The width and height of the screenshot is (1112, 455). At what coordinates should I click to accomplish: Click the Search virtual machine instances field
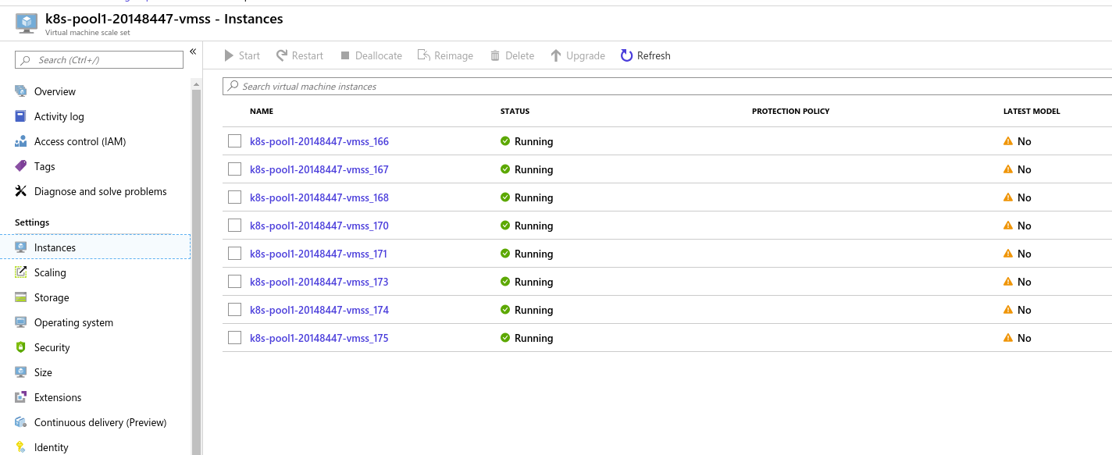pos(667,86)
